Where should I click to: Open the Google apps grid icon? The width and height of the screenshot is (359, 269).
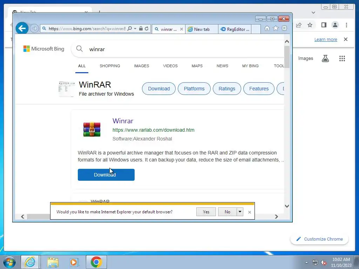click(342, 58)
